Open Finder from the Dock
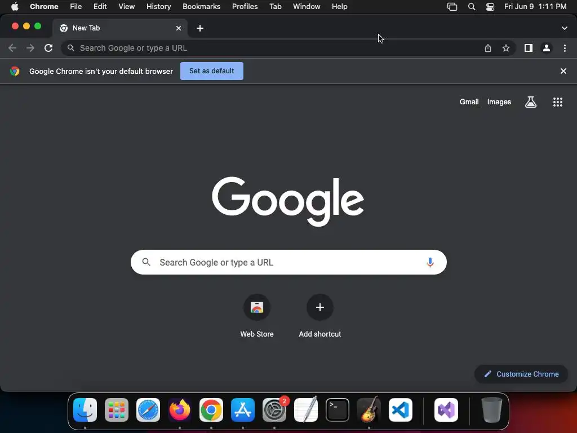The height and width of the screenshot is (433, 577). 85,410
